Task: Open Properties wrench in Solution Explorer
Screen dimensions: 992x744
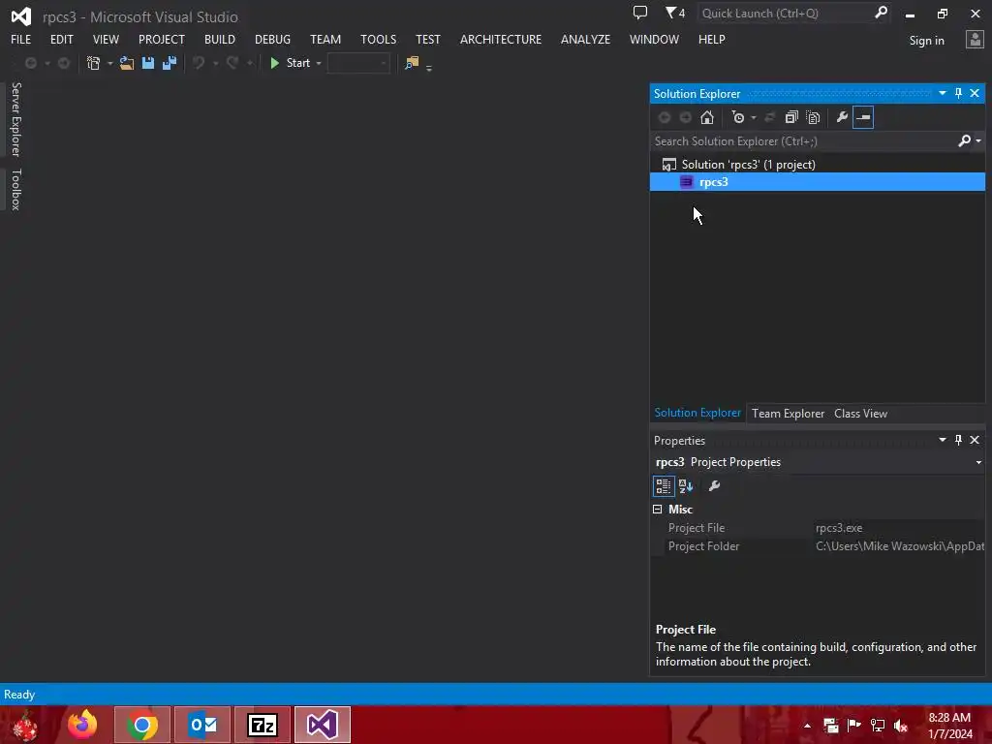Action: [x=842, y=117]
